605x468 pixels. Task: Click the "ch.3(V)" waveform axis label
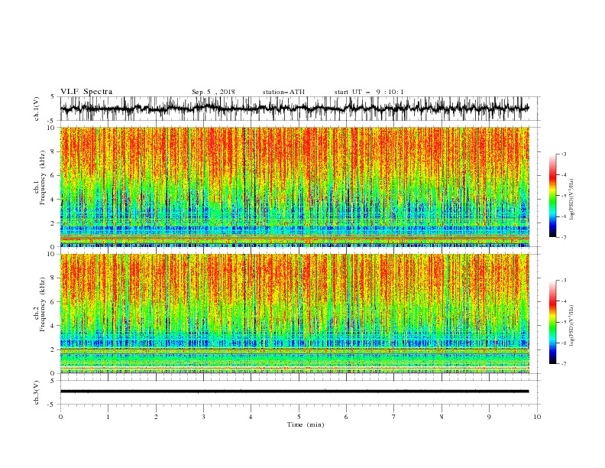37,392
